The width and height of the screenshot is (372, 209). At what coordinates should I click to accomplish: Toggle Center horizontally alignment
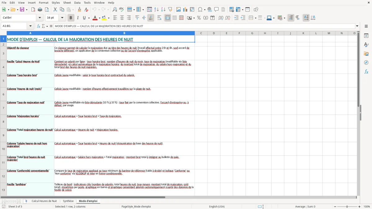[122, 18]
